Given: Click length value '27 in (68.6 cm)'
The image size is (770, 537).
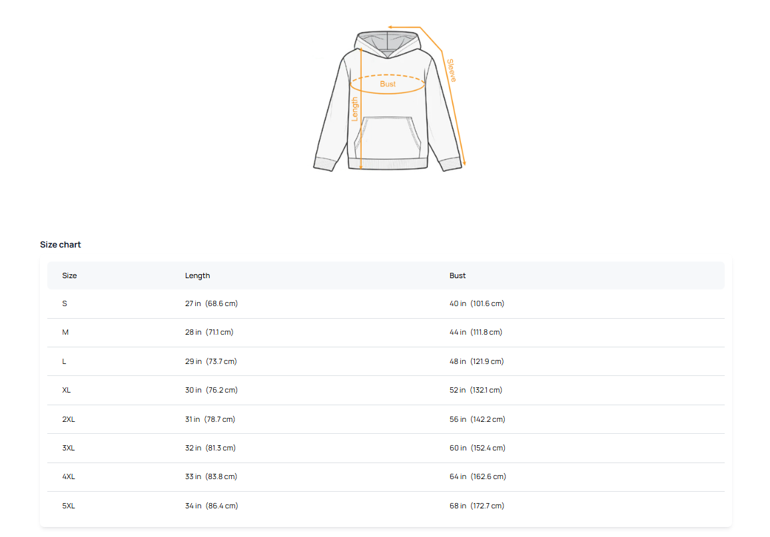Looking at the screenshot, I should tap(211, 303).
